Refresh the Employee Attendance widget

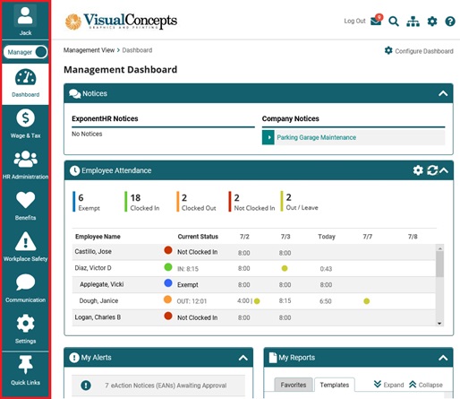pyautogui.click(x=432, y=170)
